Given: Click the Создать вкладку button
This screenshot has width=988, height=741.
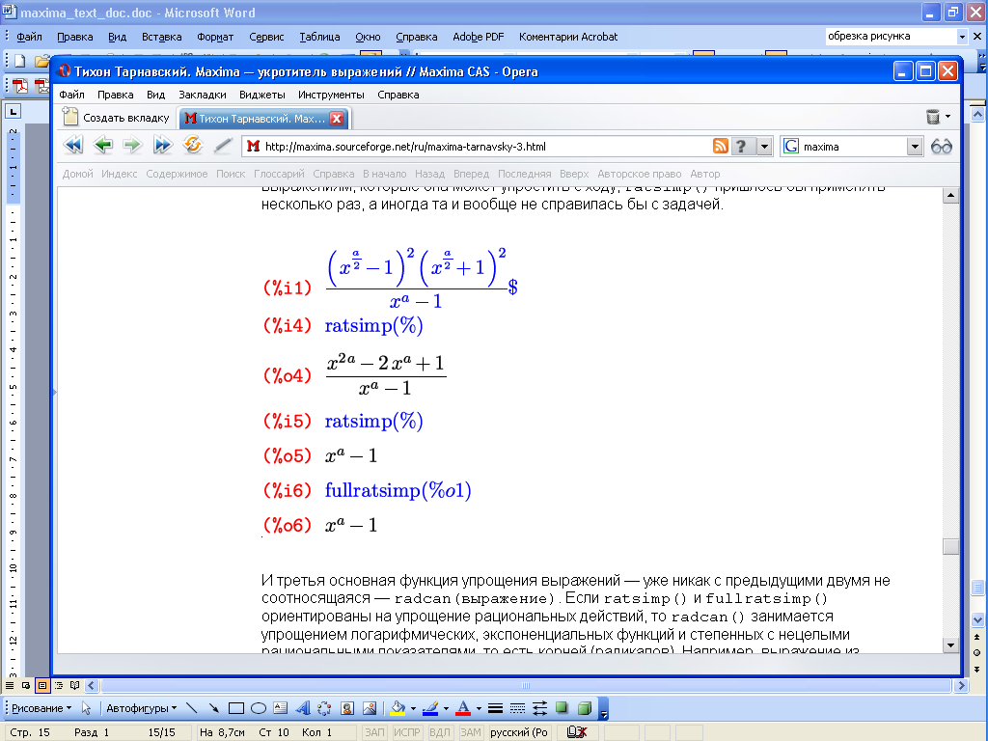Looking at the screenshot, I should (x=116, y=118).
